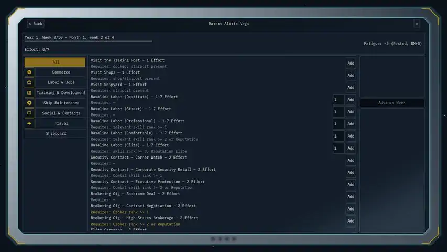Click the small icon at top right corner
Image resolution: width=447 pixels, height=252 pixels.
click(417, 24)
